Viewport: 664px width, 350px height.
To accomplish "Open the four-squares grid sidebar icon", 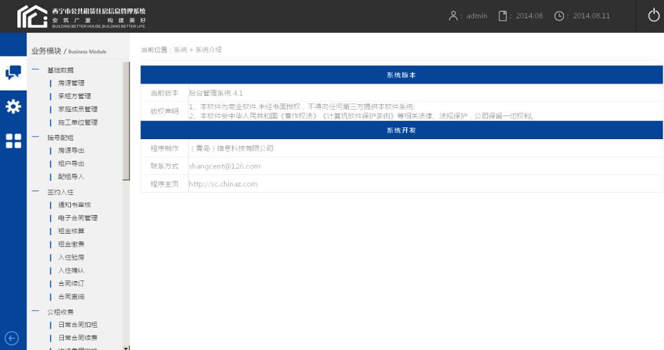I will click(13, 141).
